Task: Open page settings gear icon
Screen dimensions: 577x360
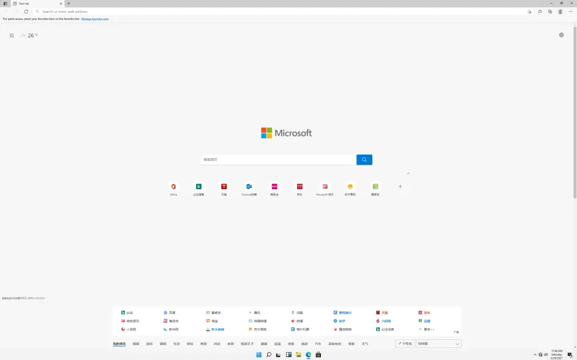Action: 561,35
